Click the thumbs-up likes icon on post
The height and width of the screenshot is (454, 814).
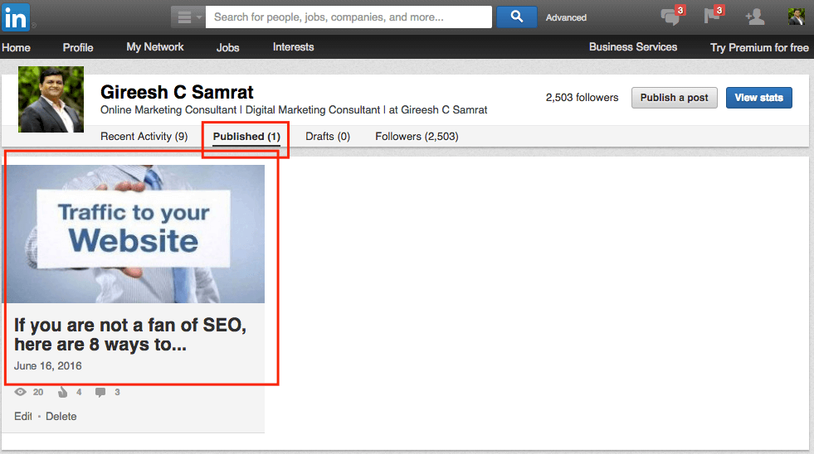pyautogui.click(x=63, y=392)
